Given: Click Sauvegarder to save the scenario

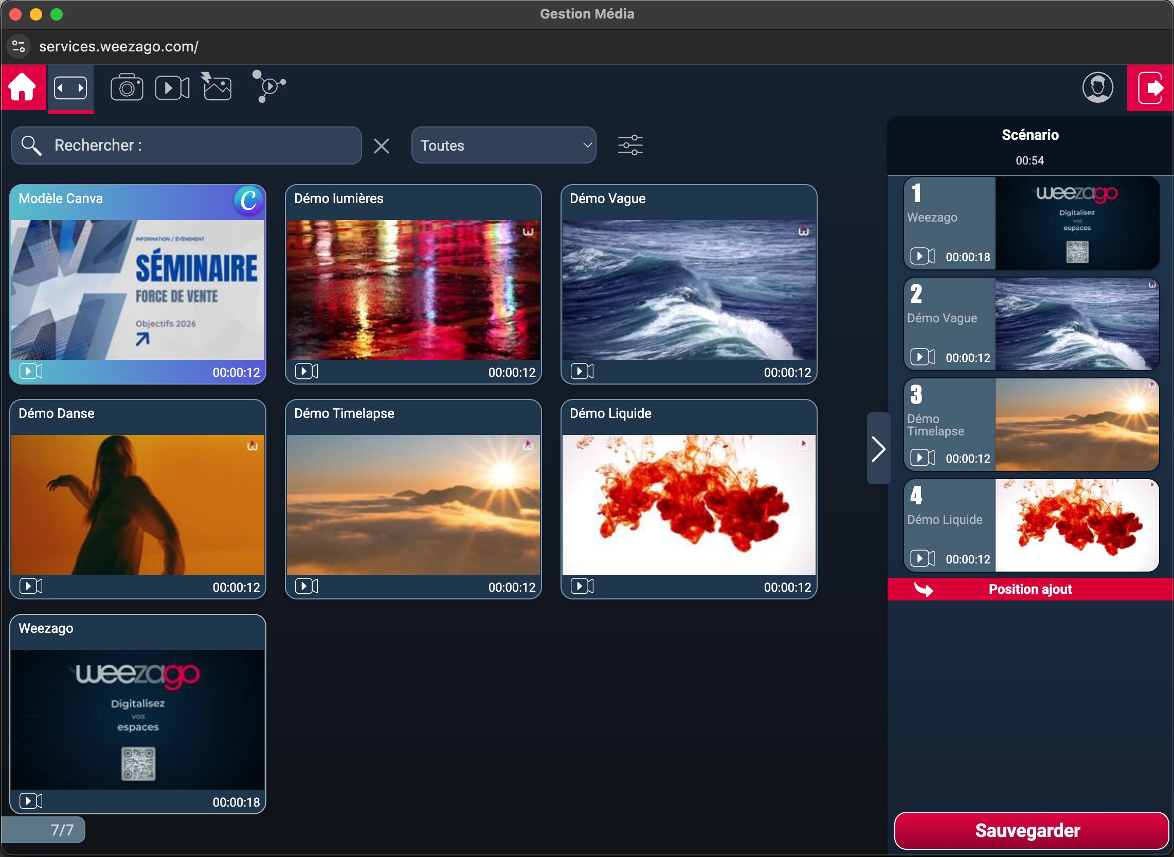Looking at the screenshot, I should (1029, 831).
